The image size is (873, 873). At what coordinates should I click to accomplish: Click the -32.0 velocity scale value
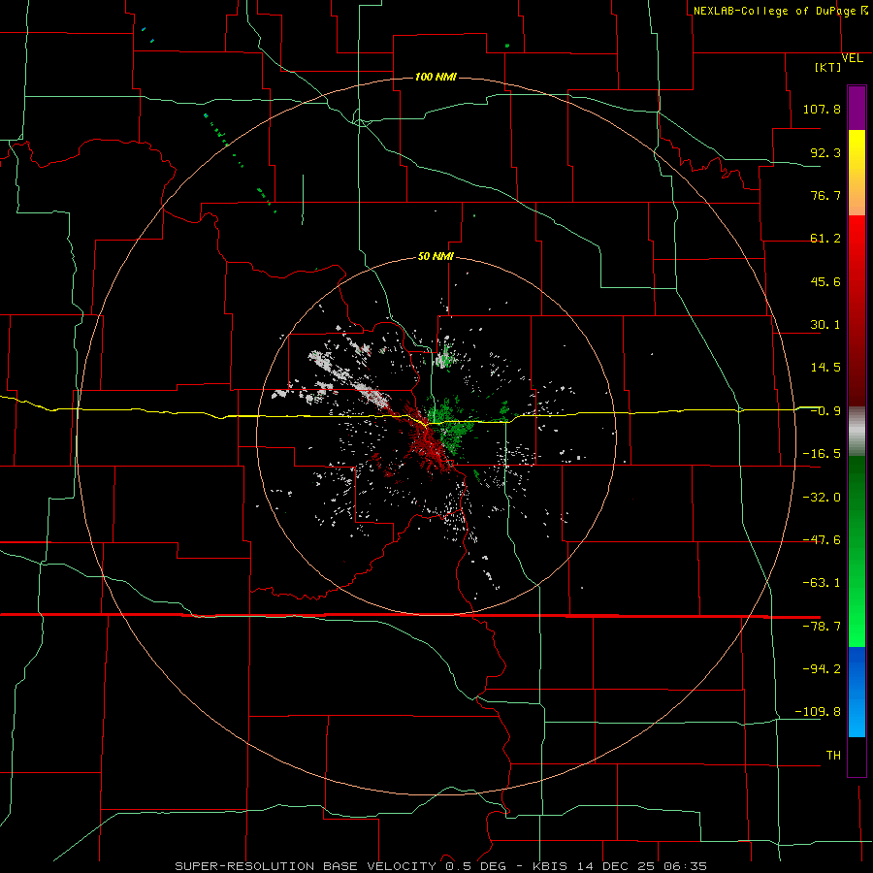822,498
